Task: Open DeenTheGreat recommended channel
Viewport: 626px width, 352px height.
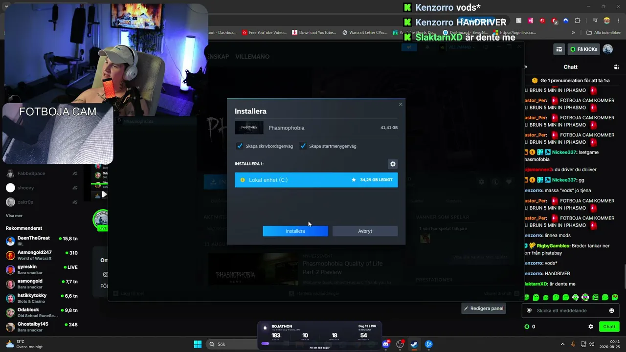Action: coord(42,241)
